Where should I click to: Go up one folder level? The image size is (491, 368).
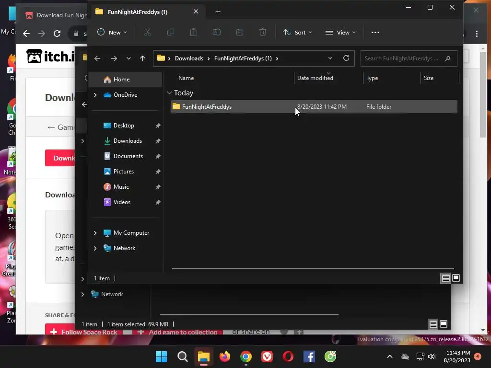tap(142, 58)
